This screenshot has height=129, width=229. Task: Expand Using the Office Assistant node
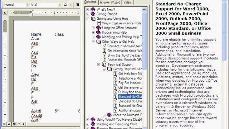pos(93,28)
